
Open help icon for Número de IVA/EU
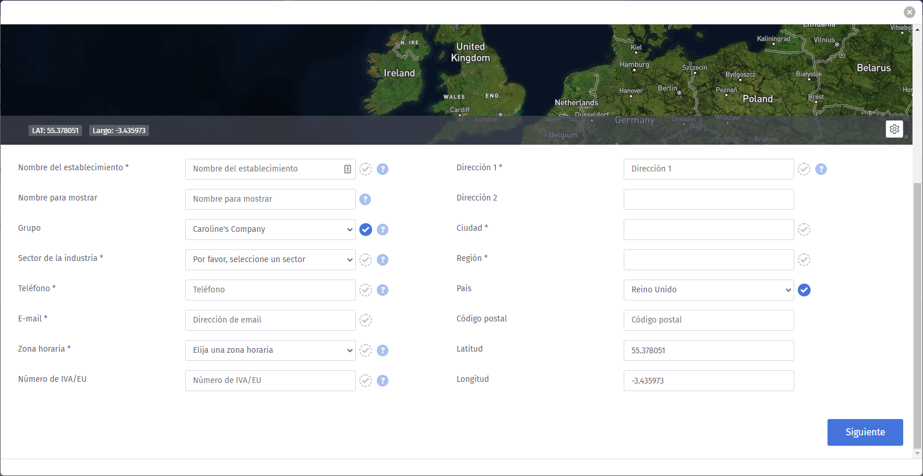tap(383, 381)
